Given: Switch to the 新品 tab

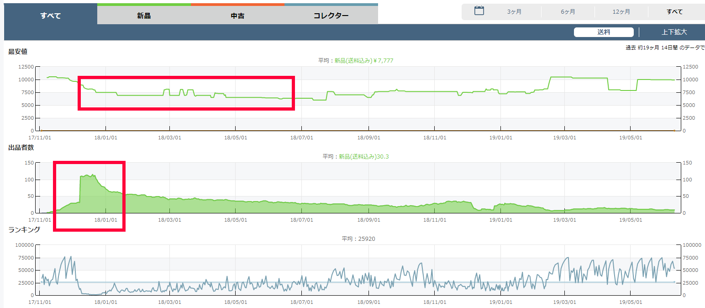Looking at the screenshot, I should tap(144, 16).
